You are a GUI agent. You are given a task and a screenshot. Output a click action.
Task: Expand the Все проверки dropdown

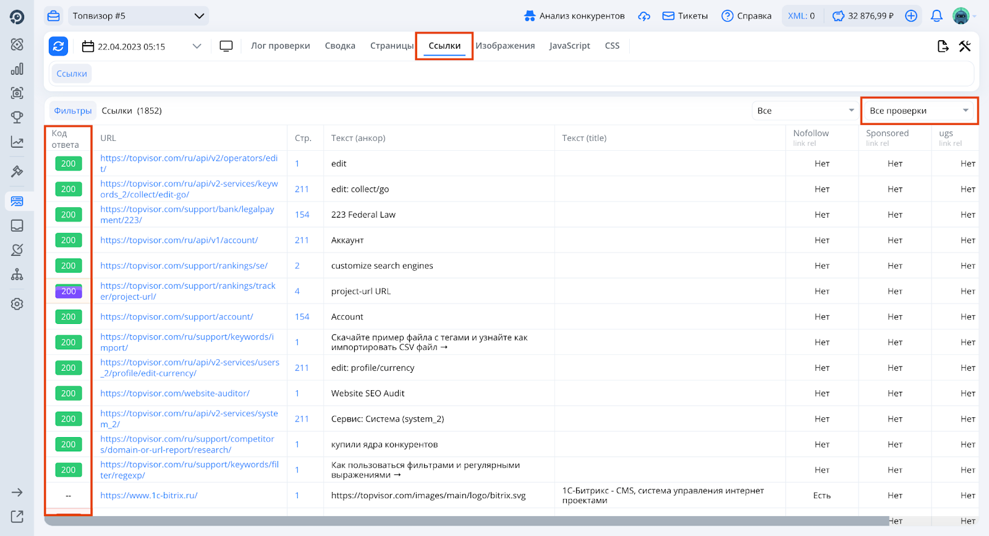point(919,111)
